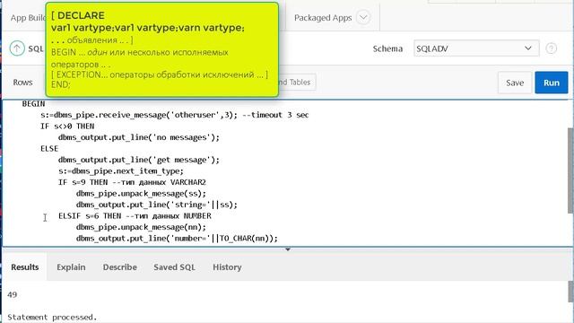574x323 pixels.
Task: Click the put_line('string='||ss) line
Action: (x=157, y=205)
